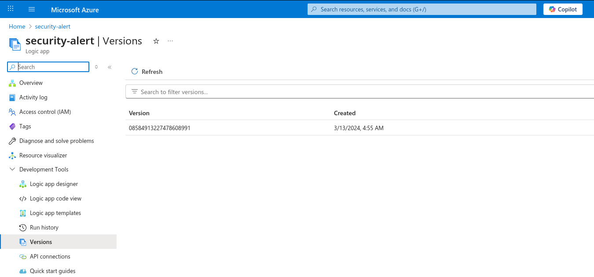Viewport: 594px width, 277px height.
Task: Open Diagnose and solve problems
Action: click(57, 141)
